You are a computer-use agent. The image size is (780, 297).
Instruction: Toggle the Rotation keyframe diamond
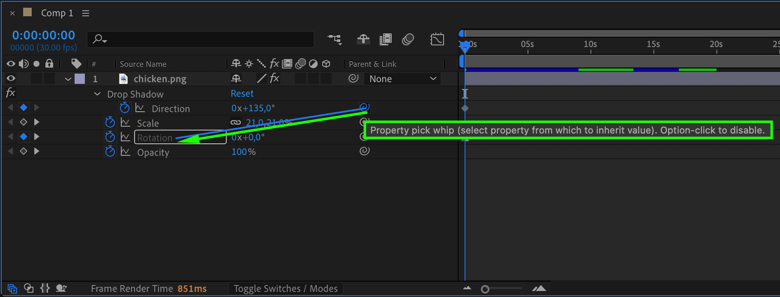coord(24,137)
